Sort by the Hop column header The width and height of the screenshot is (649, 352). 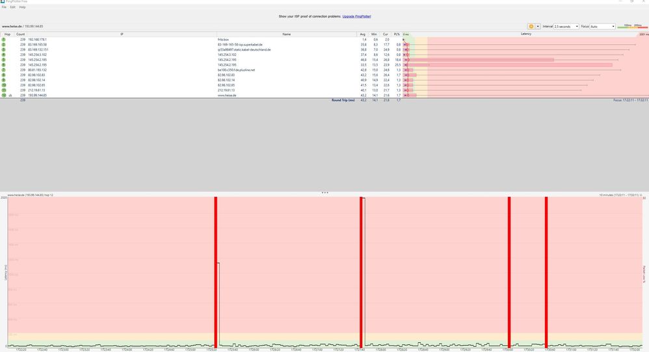(x=7, y=34)
